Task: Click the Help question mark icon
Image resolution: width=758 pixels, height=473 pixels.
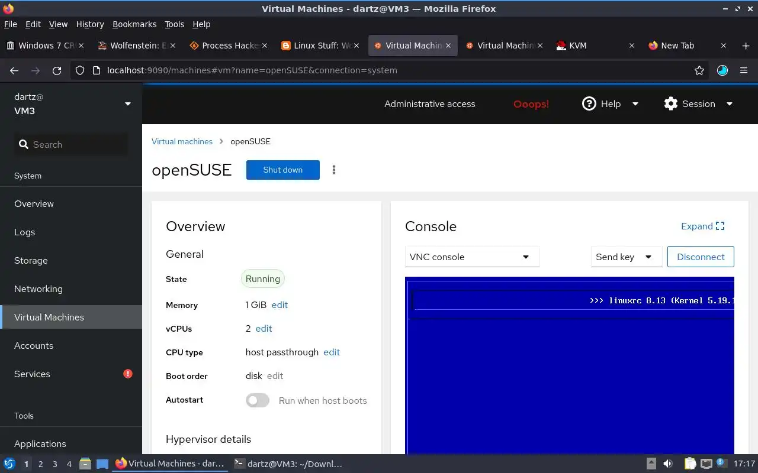Action: coord(589,103)
